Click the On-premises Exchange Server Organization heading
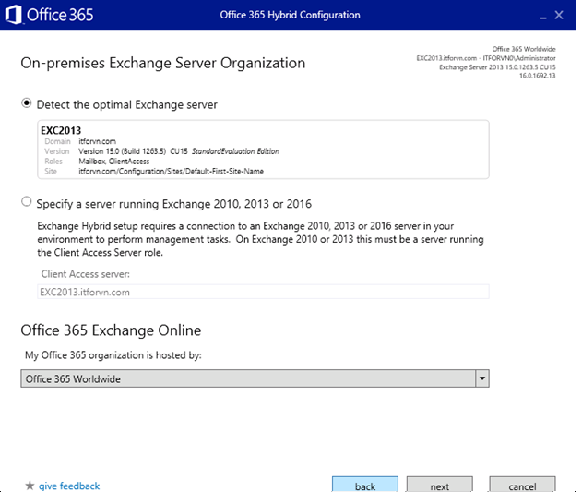The image size is (582, 492). pos(162,64)
